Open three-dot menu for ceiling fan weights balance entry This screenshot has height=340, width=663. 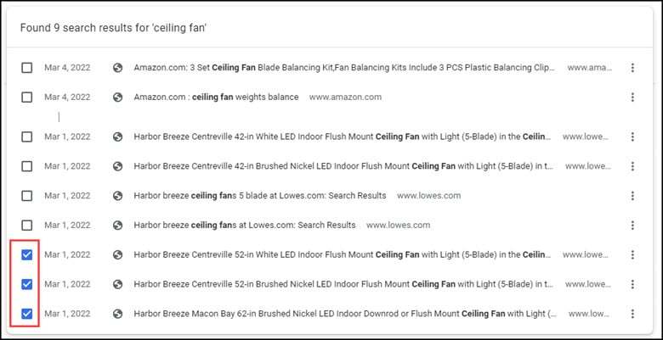[632, 98]
